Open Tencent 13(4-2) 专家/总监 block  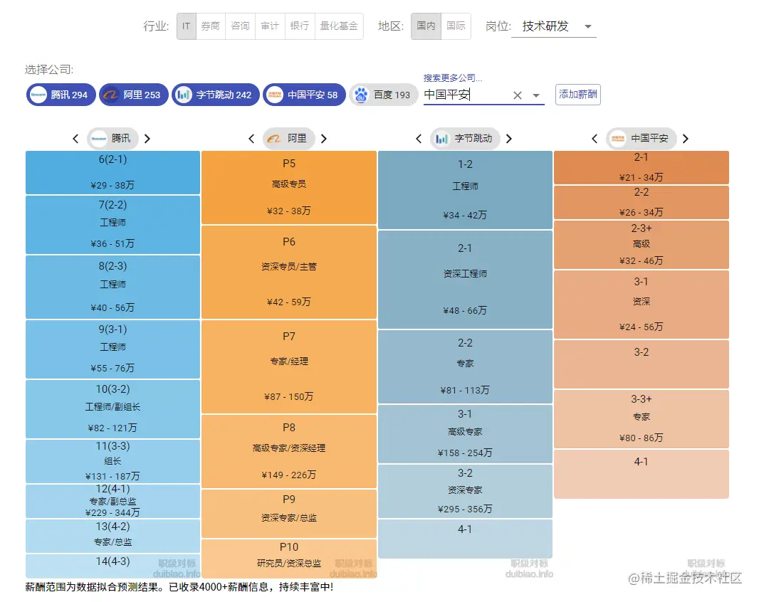tap(112, 536)
